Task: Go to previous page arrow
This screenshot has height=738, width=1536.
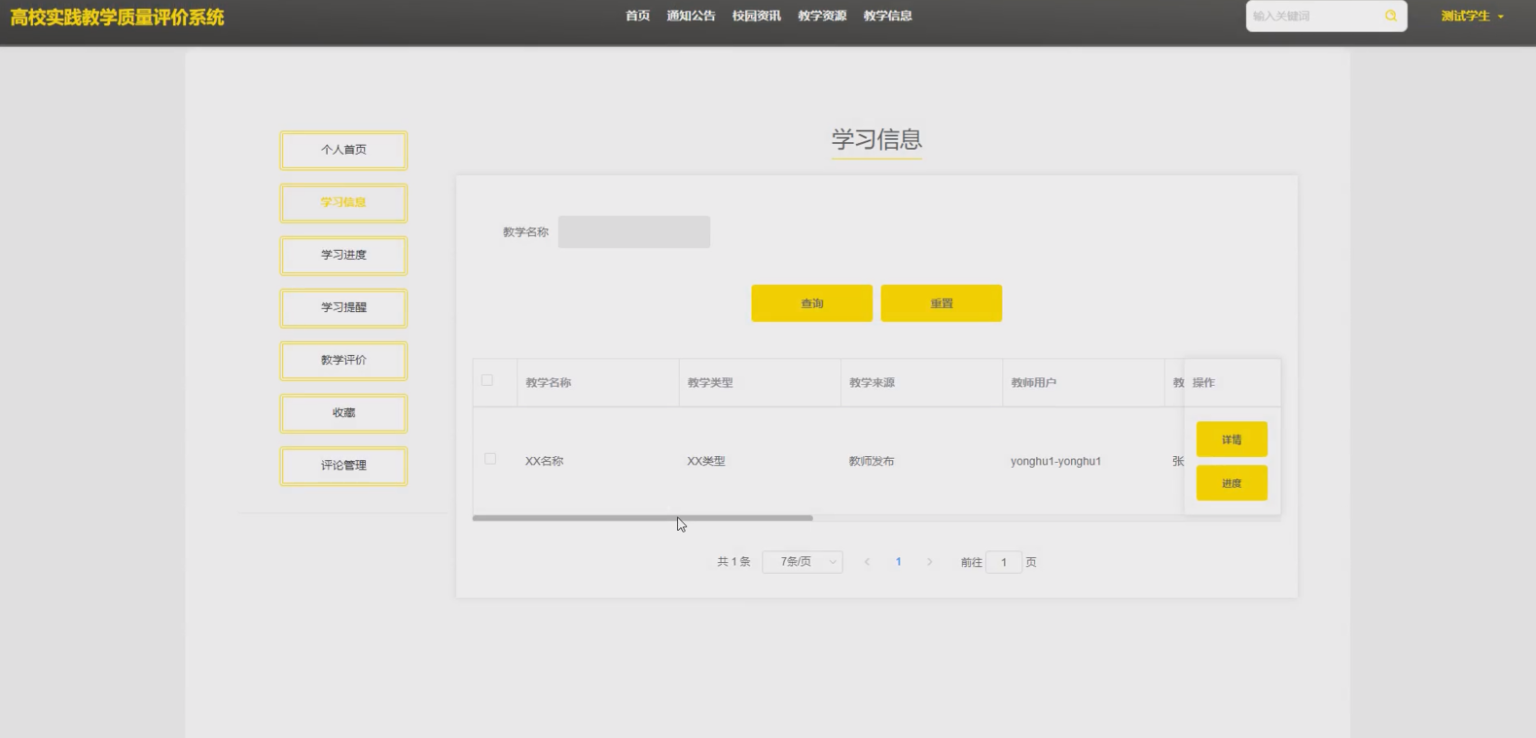Action: pos(867,562)
